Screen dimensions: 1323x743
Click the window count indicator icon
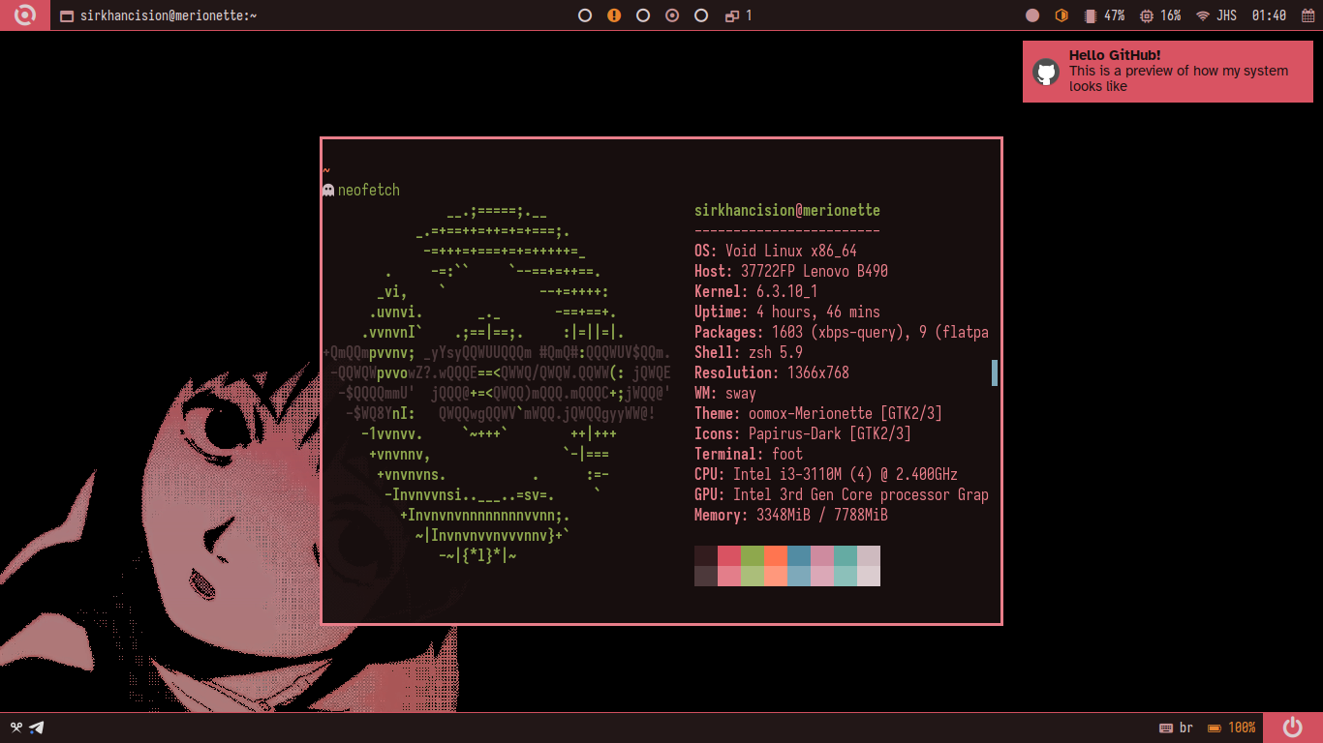click(732, 15)
